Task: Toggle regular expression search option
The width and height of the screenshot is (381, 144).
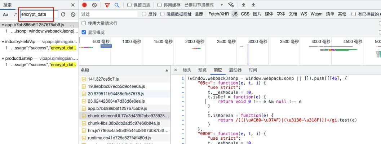Action: [15, 14]
